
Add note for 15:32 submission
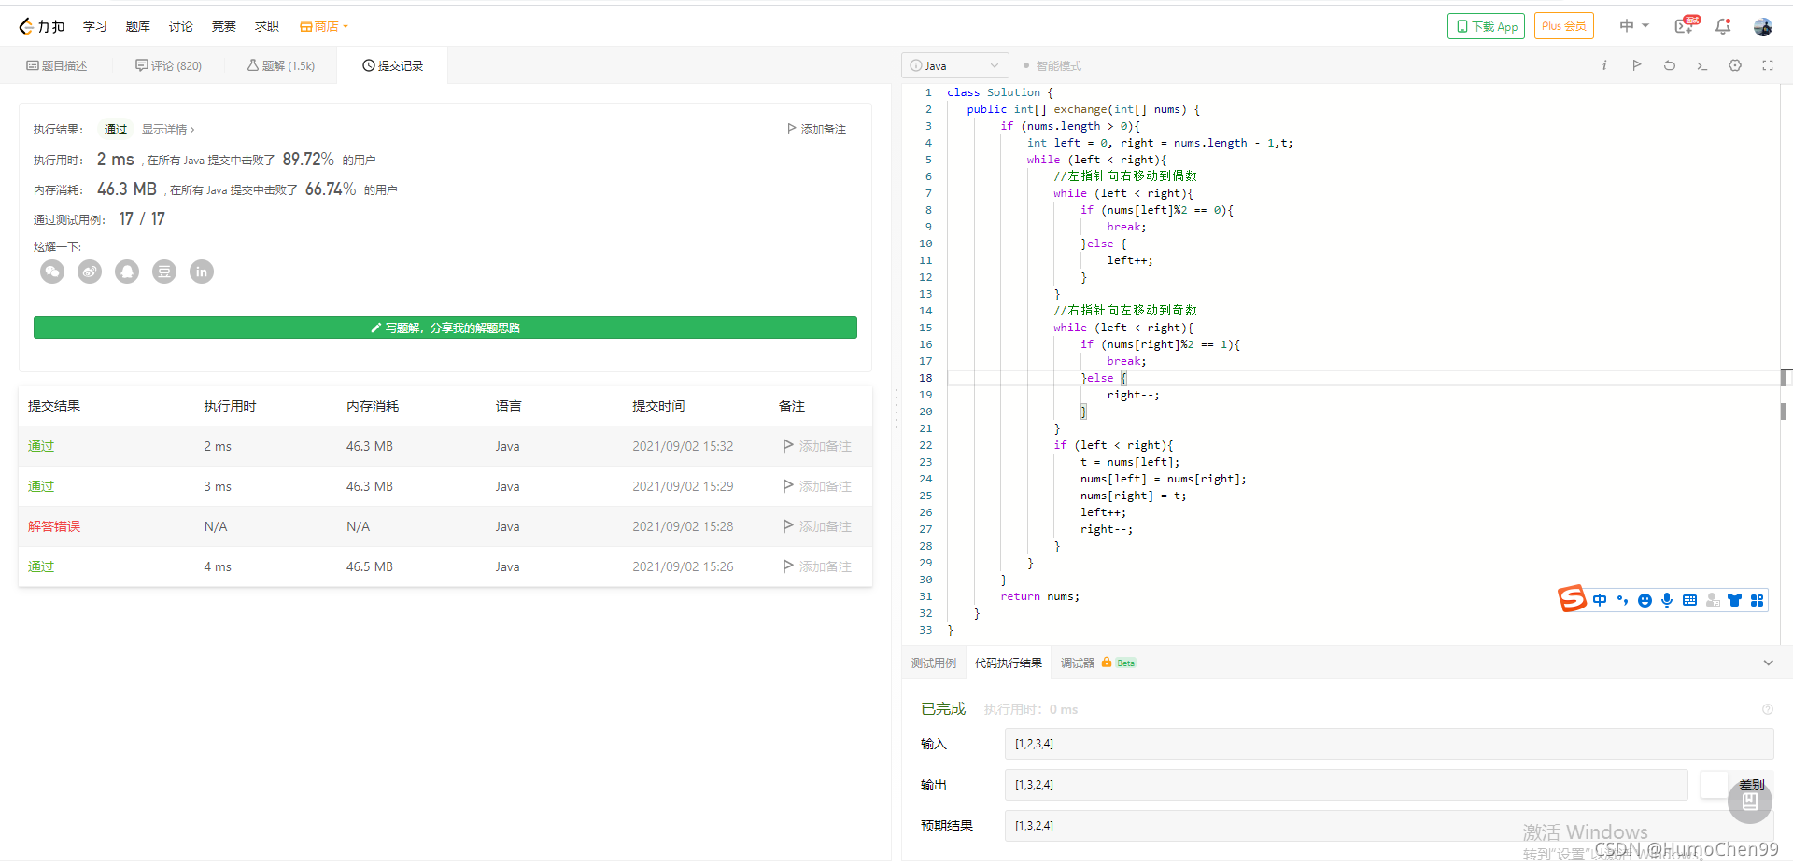point(817,446)
